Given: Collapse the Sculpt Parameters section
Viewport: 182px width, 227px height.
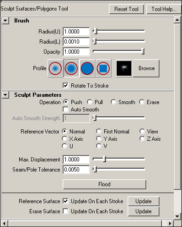Looking at the screenshot, I should 5,95.
